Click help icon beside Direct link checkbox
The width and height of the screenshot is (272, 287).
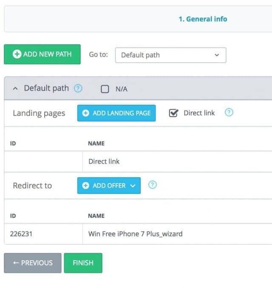[x=229, y=113]
